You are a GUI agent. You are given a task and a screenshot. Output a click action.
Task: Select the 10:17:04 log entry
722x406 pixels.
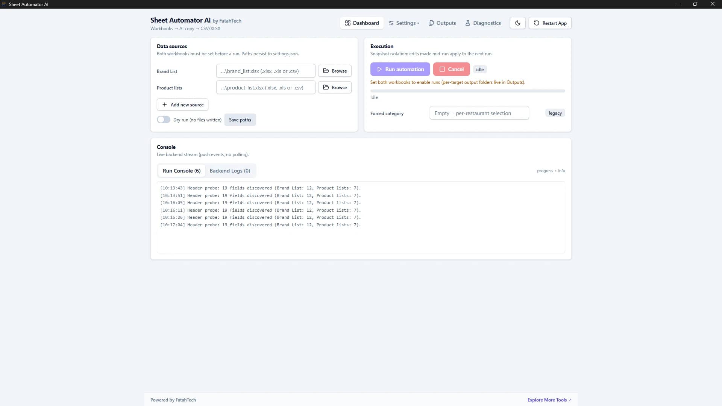pyautogui.click(x=260, y=225)
